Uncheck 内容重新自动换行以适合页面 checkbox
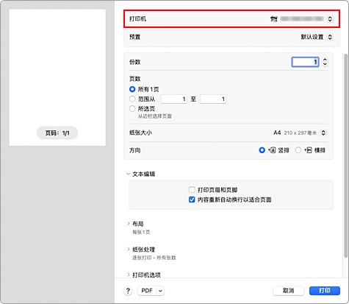The height and width of the screenshot is (304, 349). (192, 199)
